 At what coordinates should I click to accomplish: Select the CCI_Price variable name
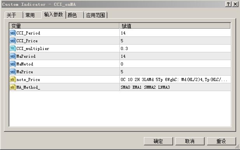27,41
